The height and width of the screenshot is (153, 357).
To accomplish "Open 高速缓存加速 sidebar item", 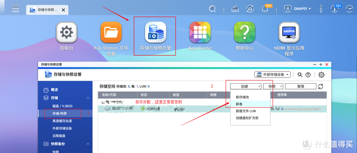I will (62, 121).
